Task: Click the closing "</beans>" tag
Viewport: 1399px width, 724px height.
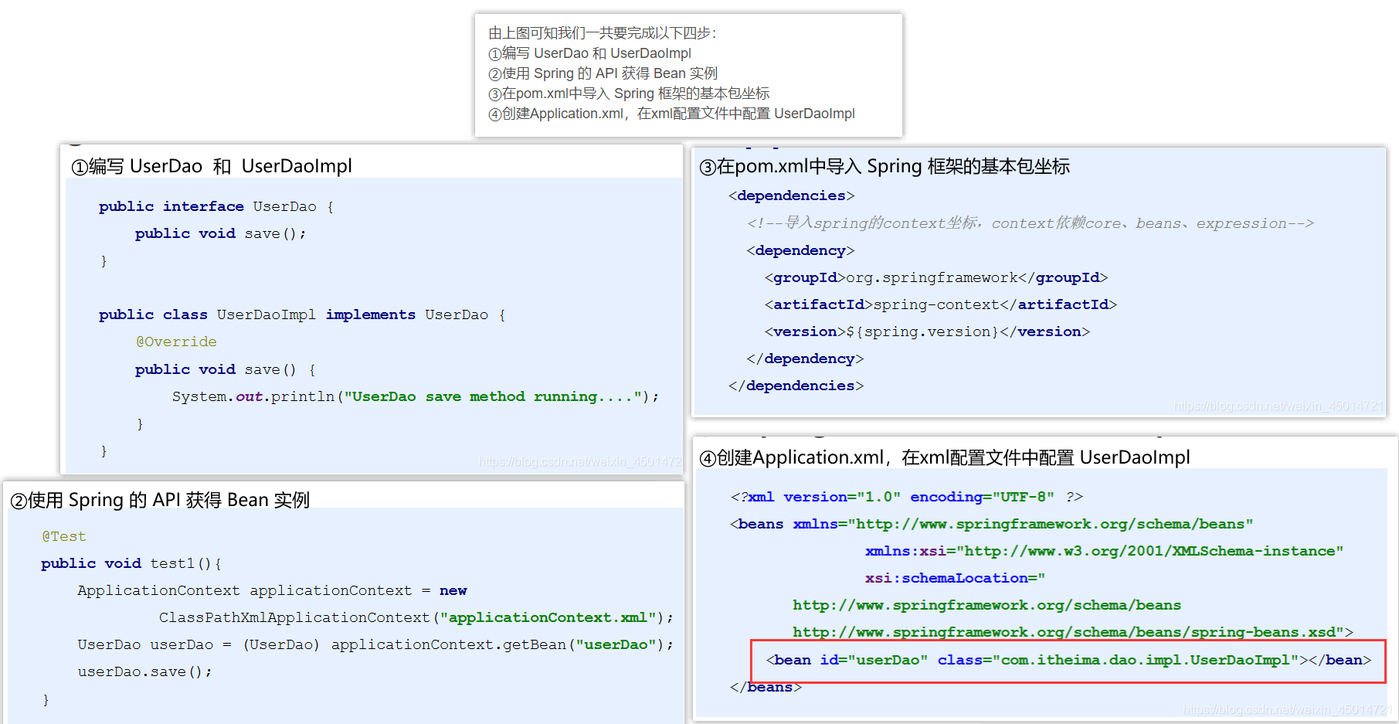Action: (766, 687)
